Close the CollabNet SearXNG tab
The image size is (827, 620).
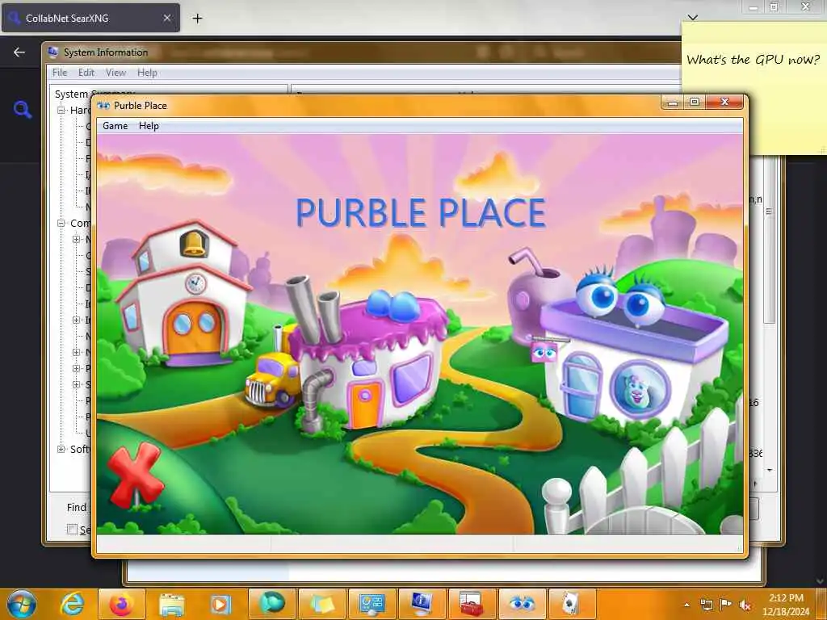166,18
